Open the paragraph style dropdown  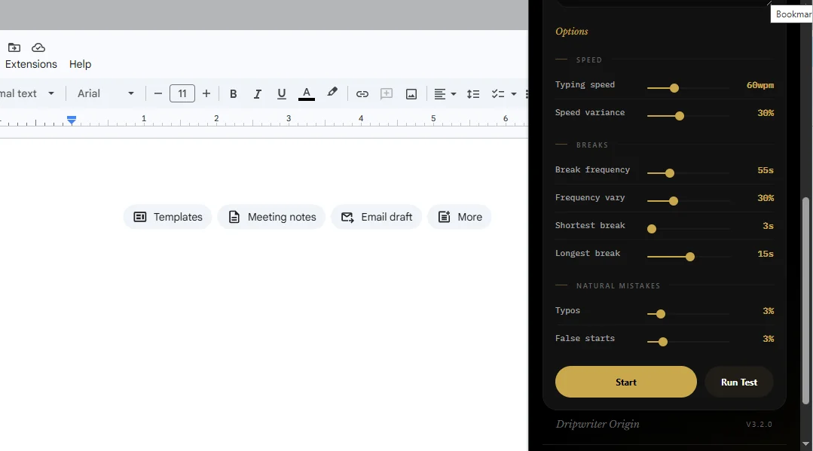(x=27, y=94)
